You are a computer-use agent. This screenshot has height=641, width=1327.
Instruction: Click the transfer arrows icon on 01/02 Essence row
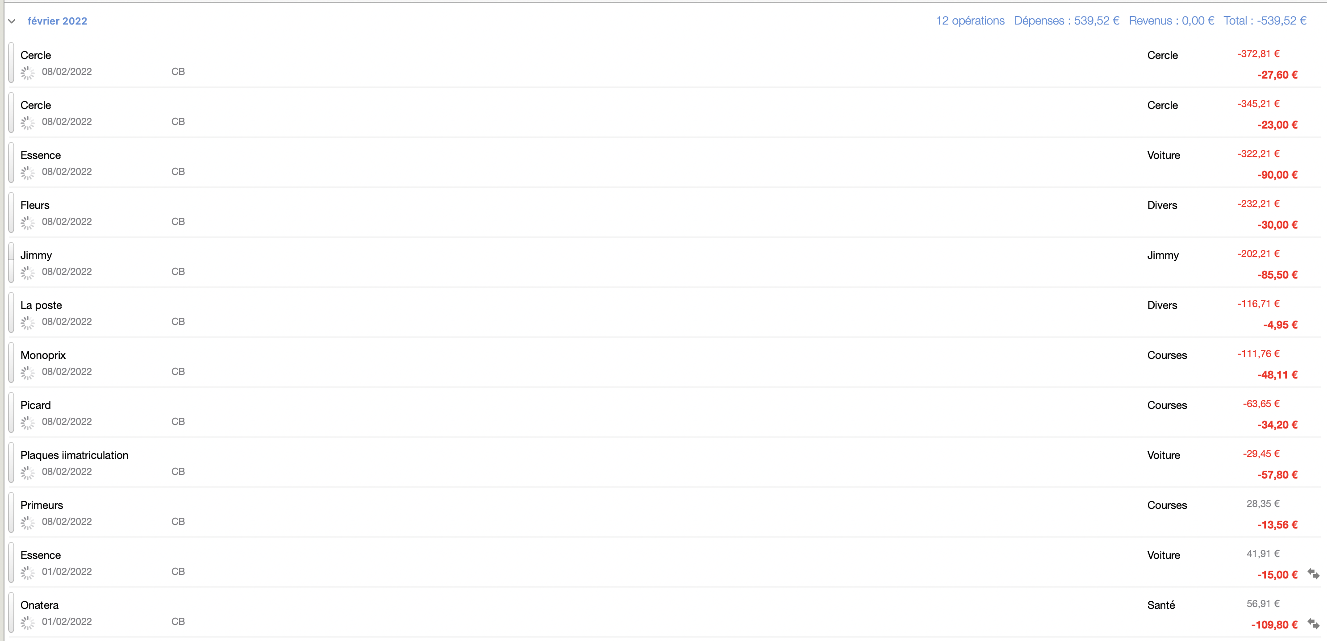click(x=1313, y=574)
